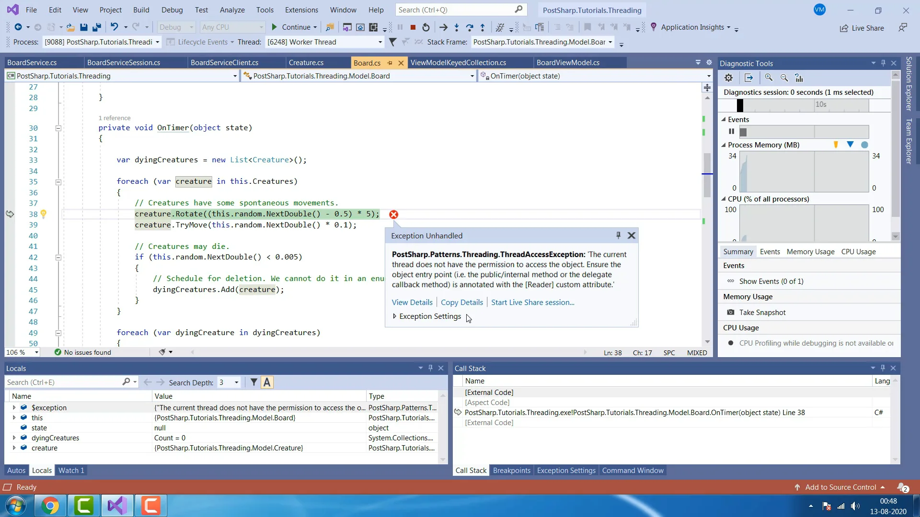Click the Stop Debugging red square icon
The width and height of the screenshot is (920, 517).
[x=413, y=27]
